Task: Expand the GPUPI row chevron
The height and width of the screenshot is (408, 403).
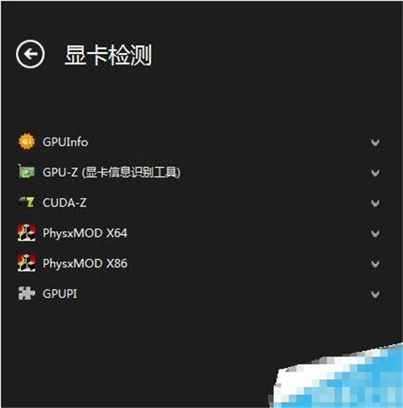Action: pos(375,295)
